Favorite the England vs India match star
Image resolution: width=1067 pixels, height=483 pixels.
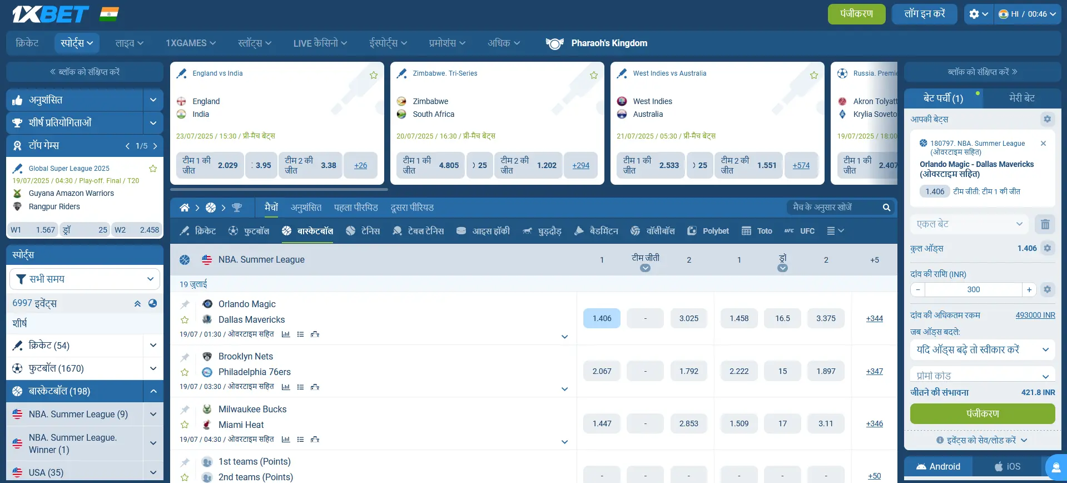(x=374, y=75)
